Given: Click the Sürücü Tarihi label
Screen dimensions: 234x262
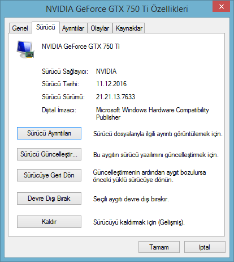Looking at the screenshot, I should (x=60, y=84).
